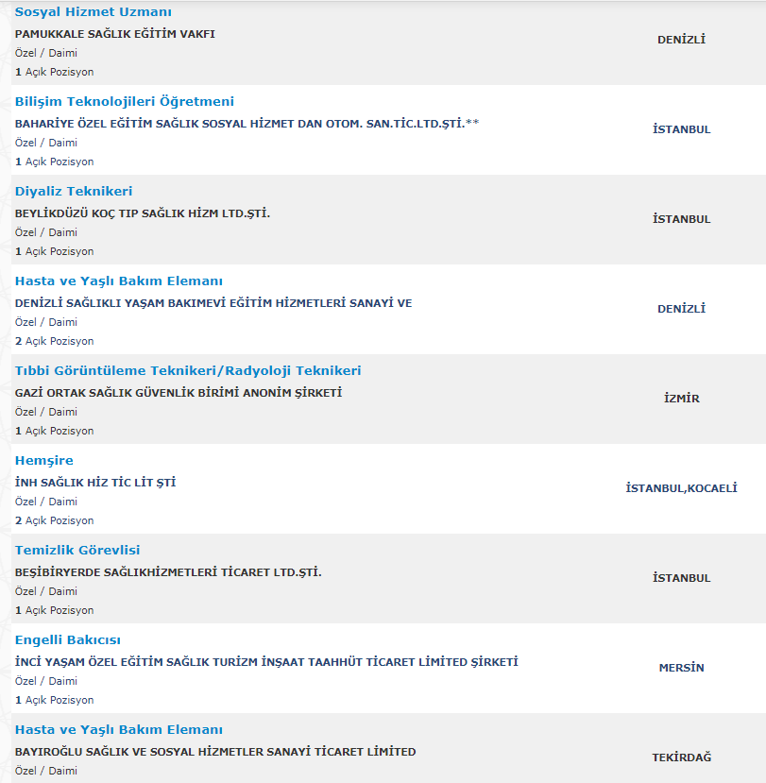The height and width of the screenshot is (783, 766).
Task: Click the PAMUKKALE SAĞLIK EĞİTİM VAKFI company name
Action: 115,34
